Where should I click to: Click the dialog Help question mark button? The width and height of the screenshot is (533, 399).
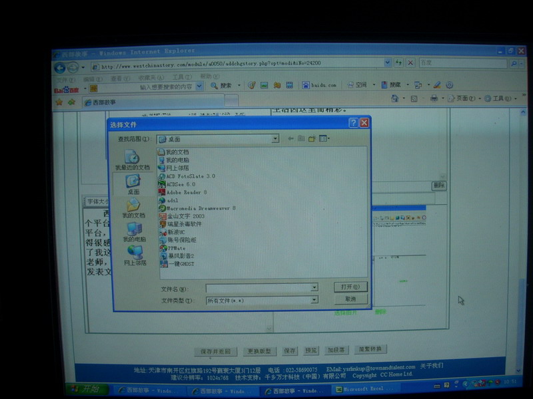[x=354, y=122]
